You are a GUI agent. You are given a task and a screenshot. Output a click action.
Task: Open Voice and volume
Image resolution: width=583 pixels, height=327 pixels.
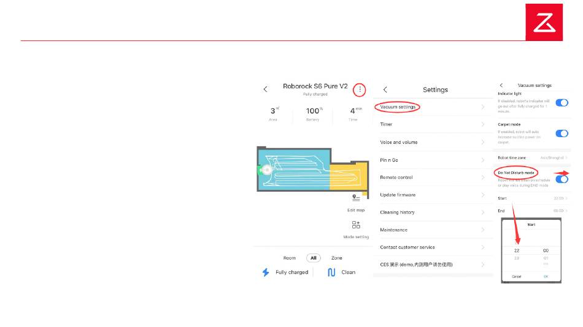click(x=433, y=142)
